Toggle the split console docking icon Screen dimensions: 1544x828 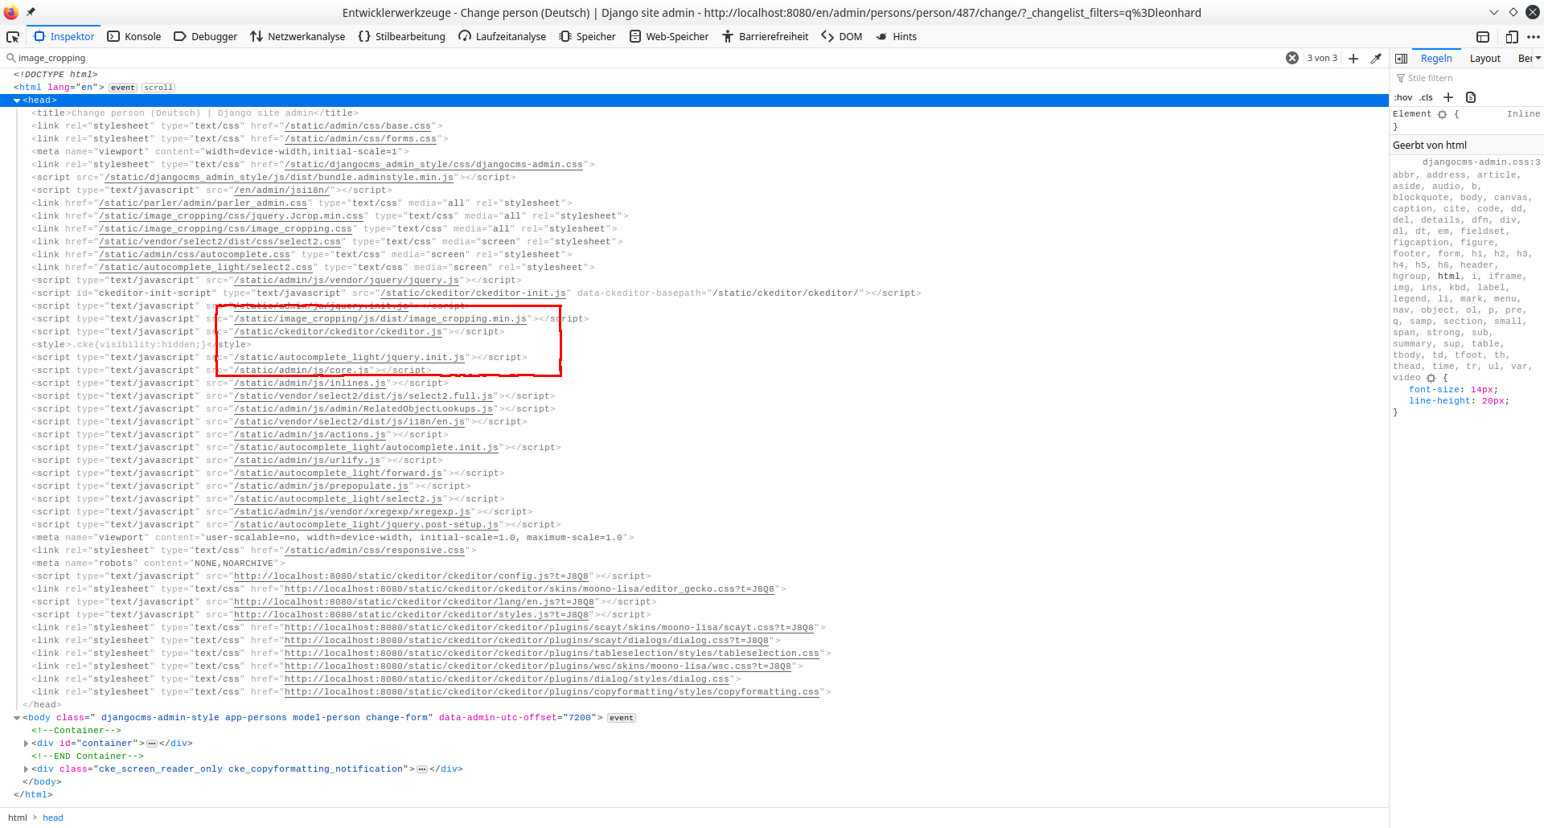click(x=1482, y=37)
